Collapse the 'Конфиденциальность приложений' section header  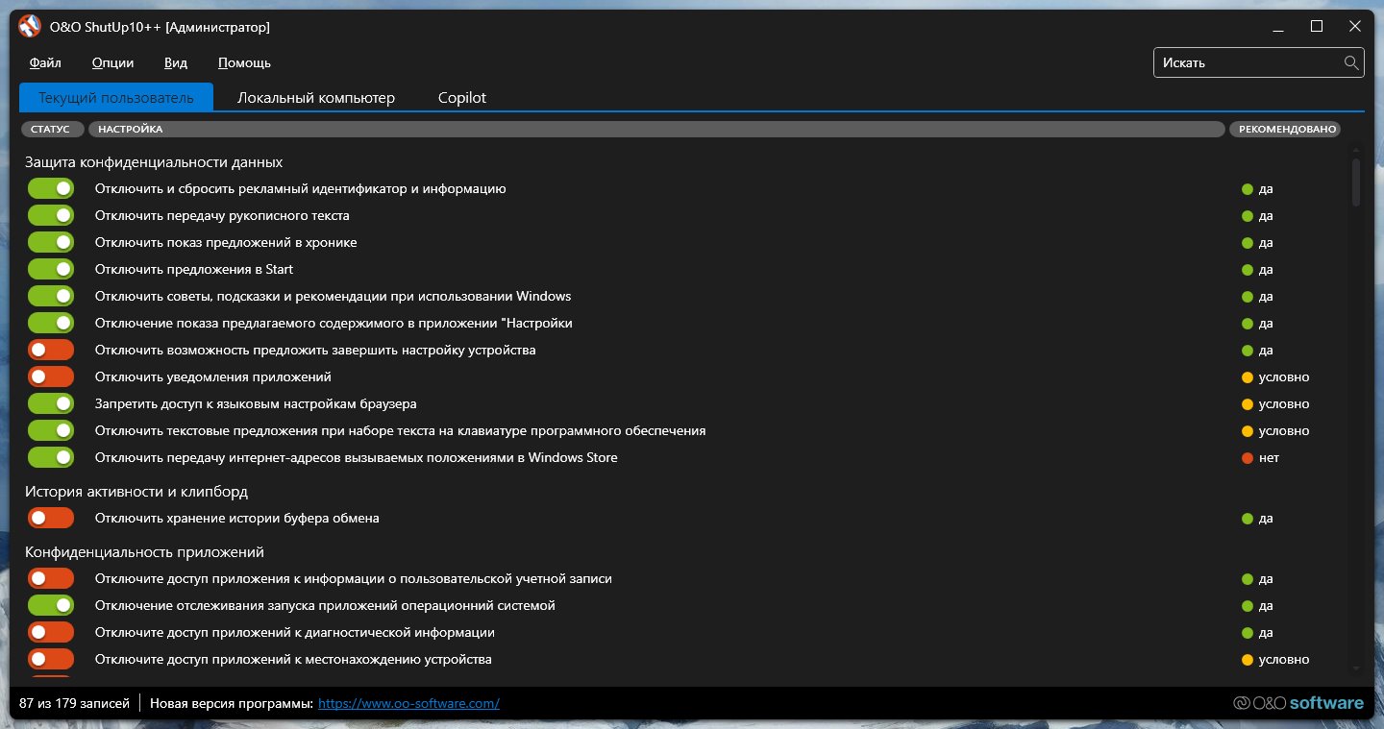click(x=144, y=552)
